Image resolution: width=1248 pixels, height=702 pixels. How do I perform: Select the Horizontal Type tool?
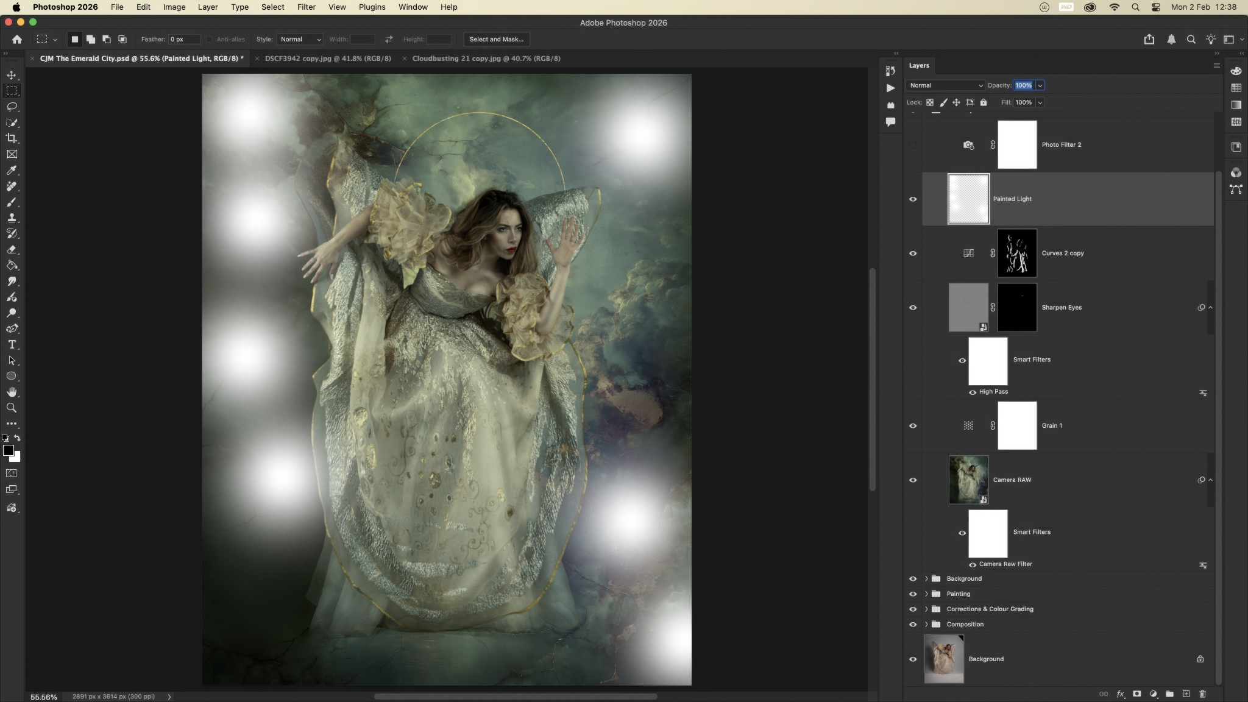point(12,344)
